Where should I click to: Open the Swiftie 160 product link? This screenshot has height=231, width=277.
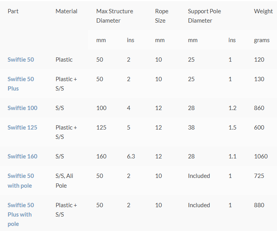click(x=22, y=156)
